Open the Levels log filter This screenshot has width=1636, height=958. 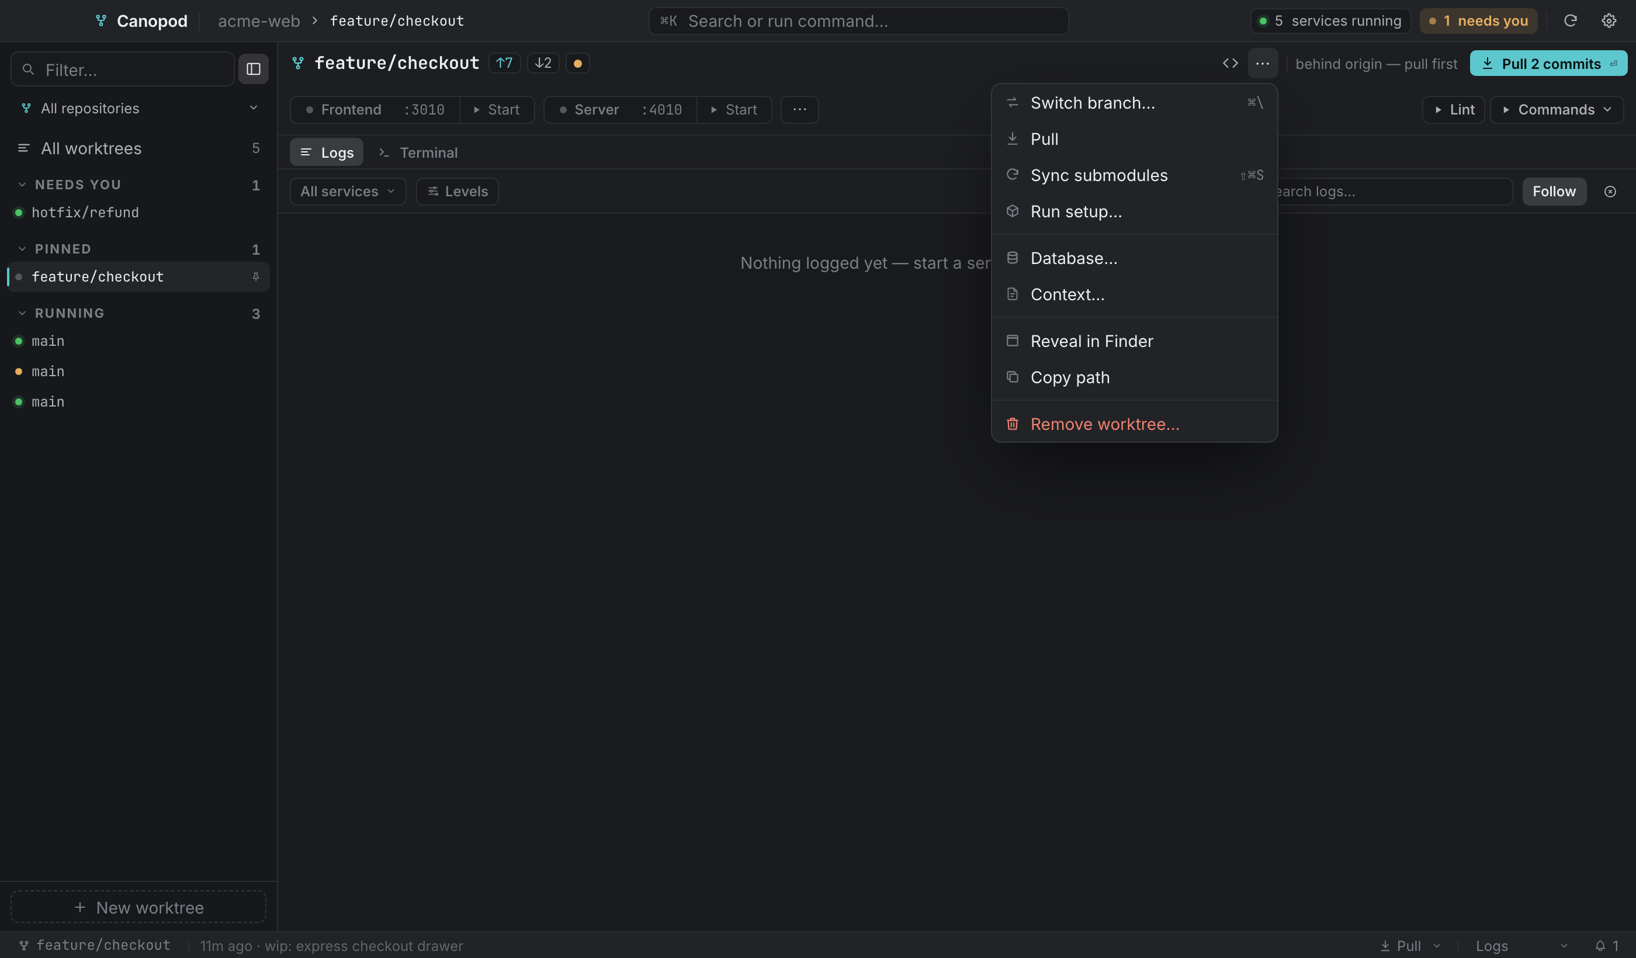[457, 192]
